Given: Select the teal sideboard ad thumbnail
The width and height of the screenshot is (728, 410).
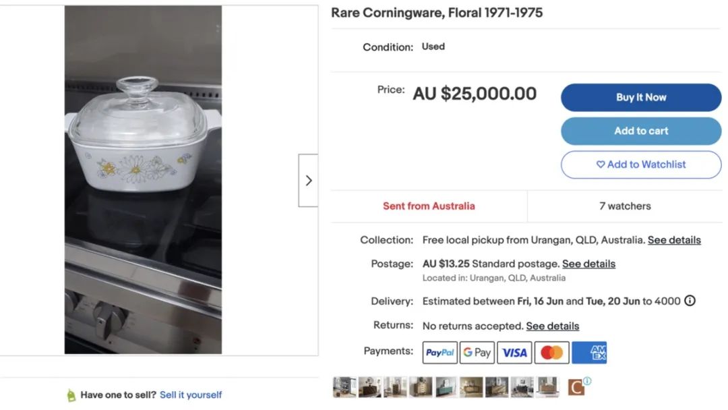Looking at the screenshot, I should point(446,387).
